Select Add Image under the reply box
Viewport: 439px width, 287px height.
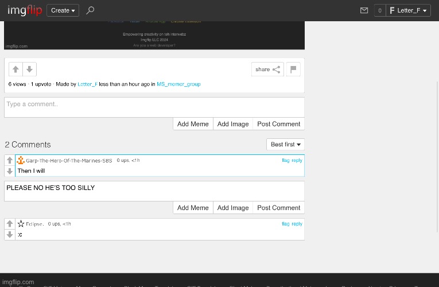[x=233, y=207]
